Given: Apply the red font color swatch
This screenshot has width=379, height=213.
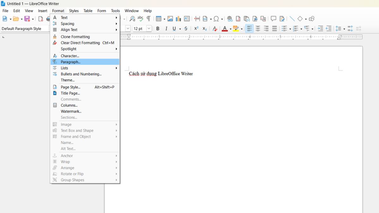Looking at the screenshot, I should (225, 29).
